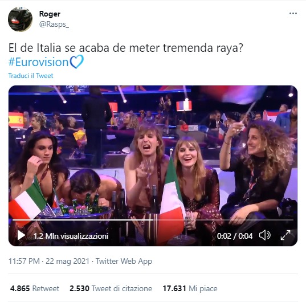306x302 pixels.
Task: Open Roger's profile avatar picture
Action: pyautogui.click(x=20, y=19)
